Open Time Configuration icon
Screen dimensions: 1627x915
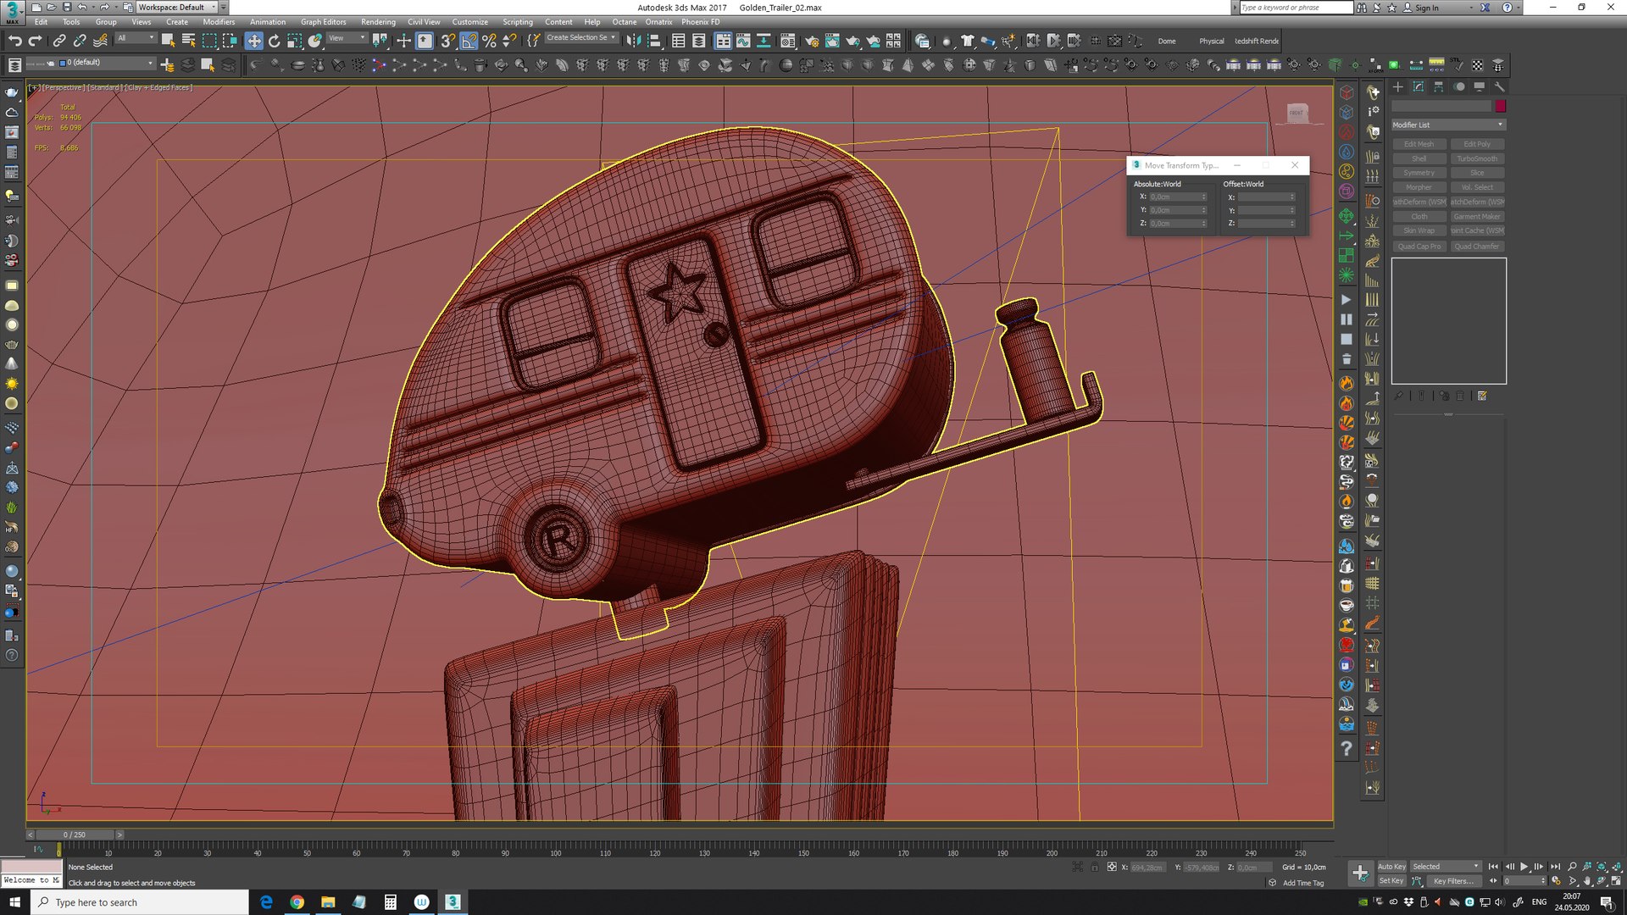[1556, 881]
